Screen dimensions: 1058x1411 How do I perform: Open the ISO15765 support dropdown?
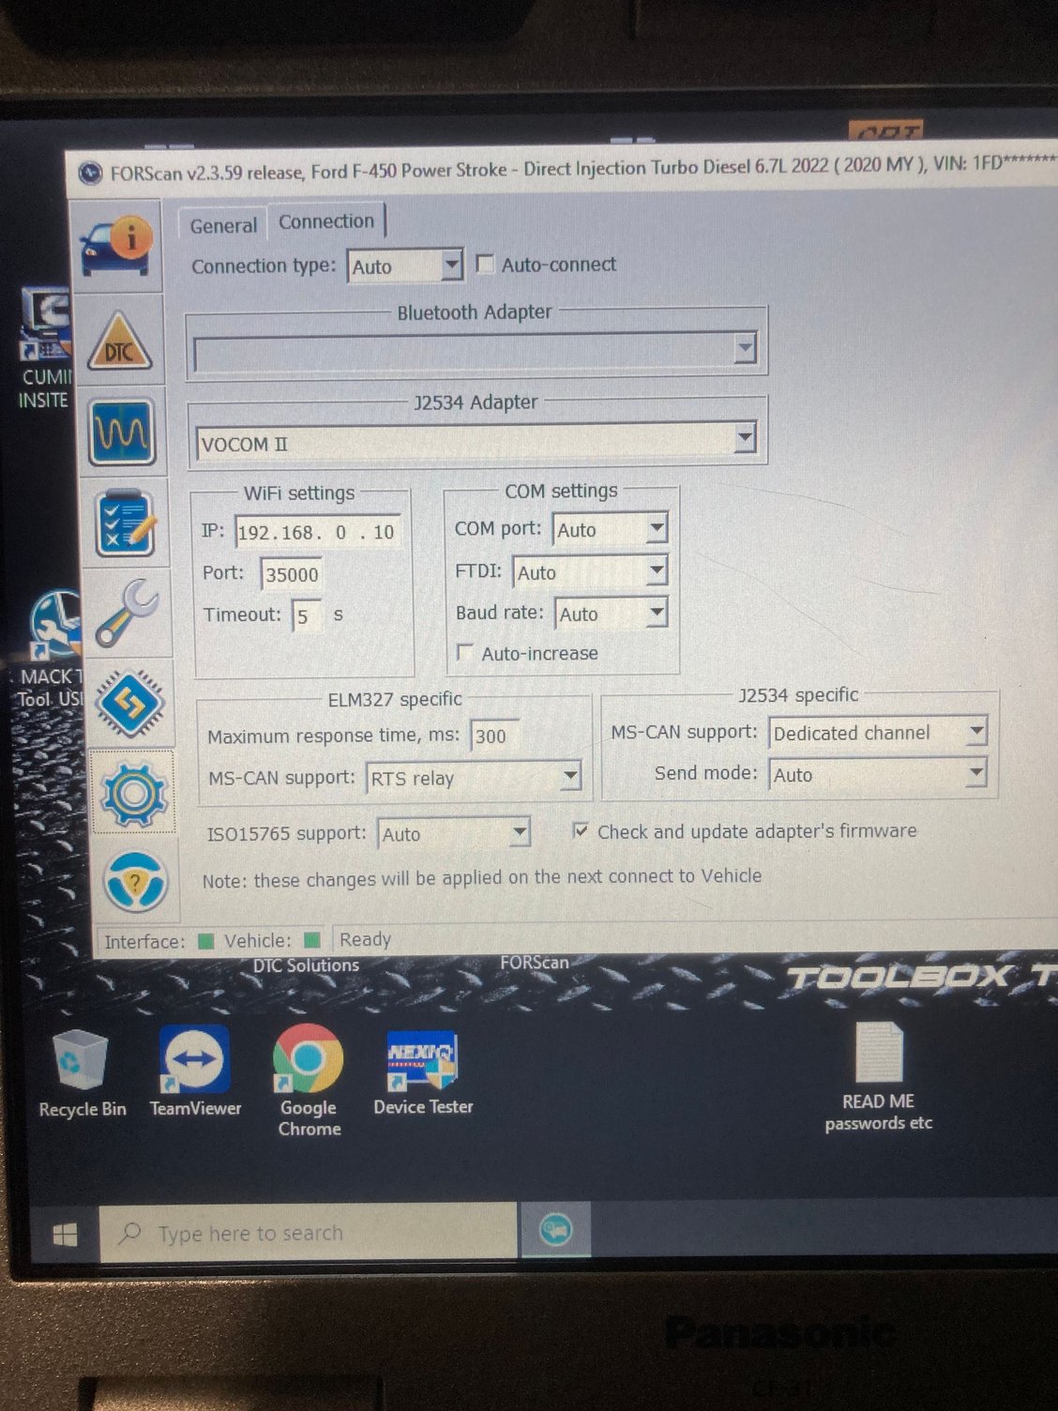coord(520,833)
